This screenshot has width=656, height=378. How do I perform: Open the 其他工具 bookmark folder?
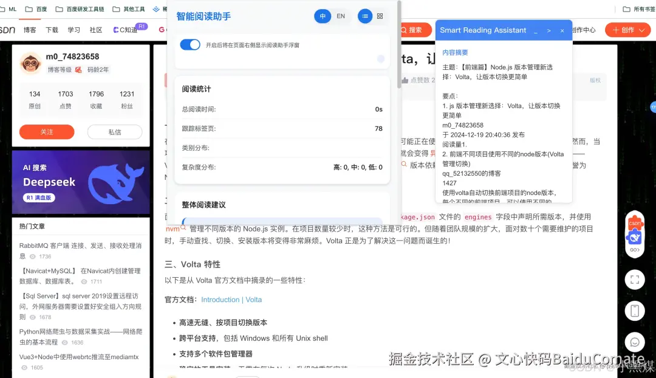129,9
